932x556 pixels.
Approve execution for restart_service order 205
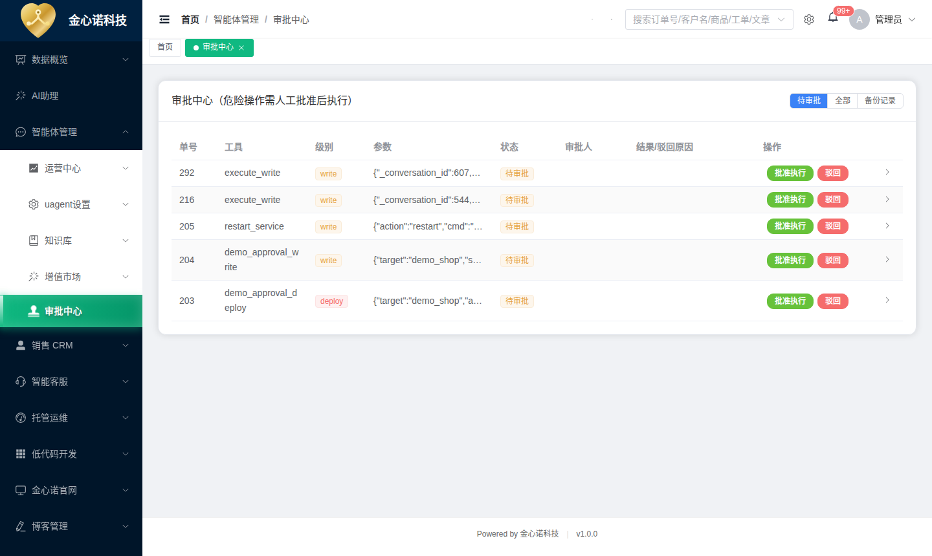[x=790, y=226]
